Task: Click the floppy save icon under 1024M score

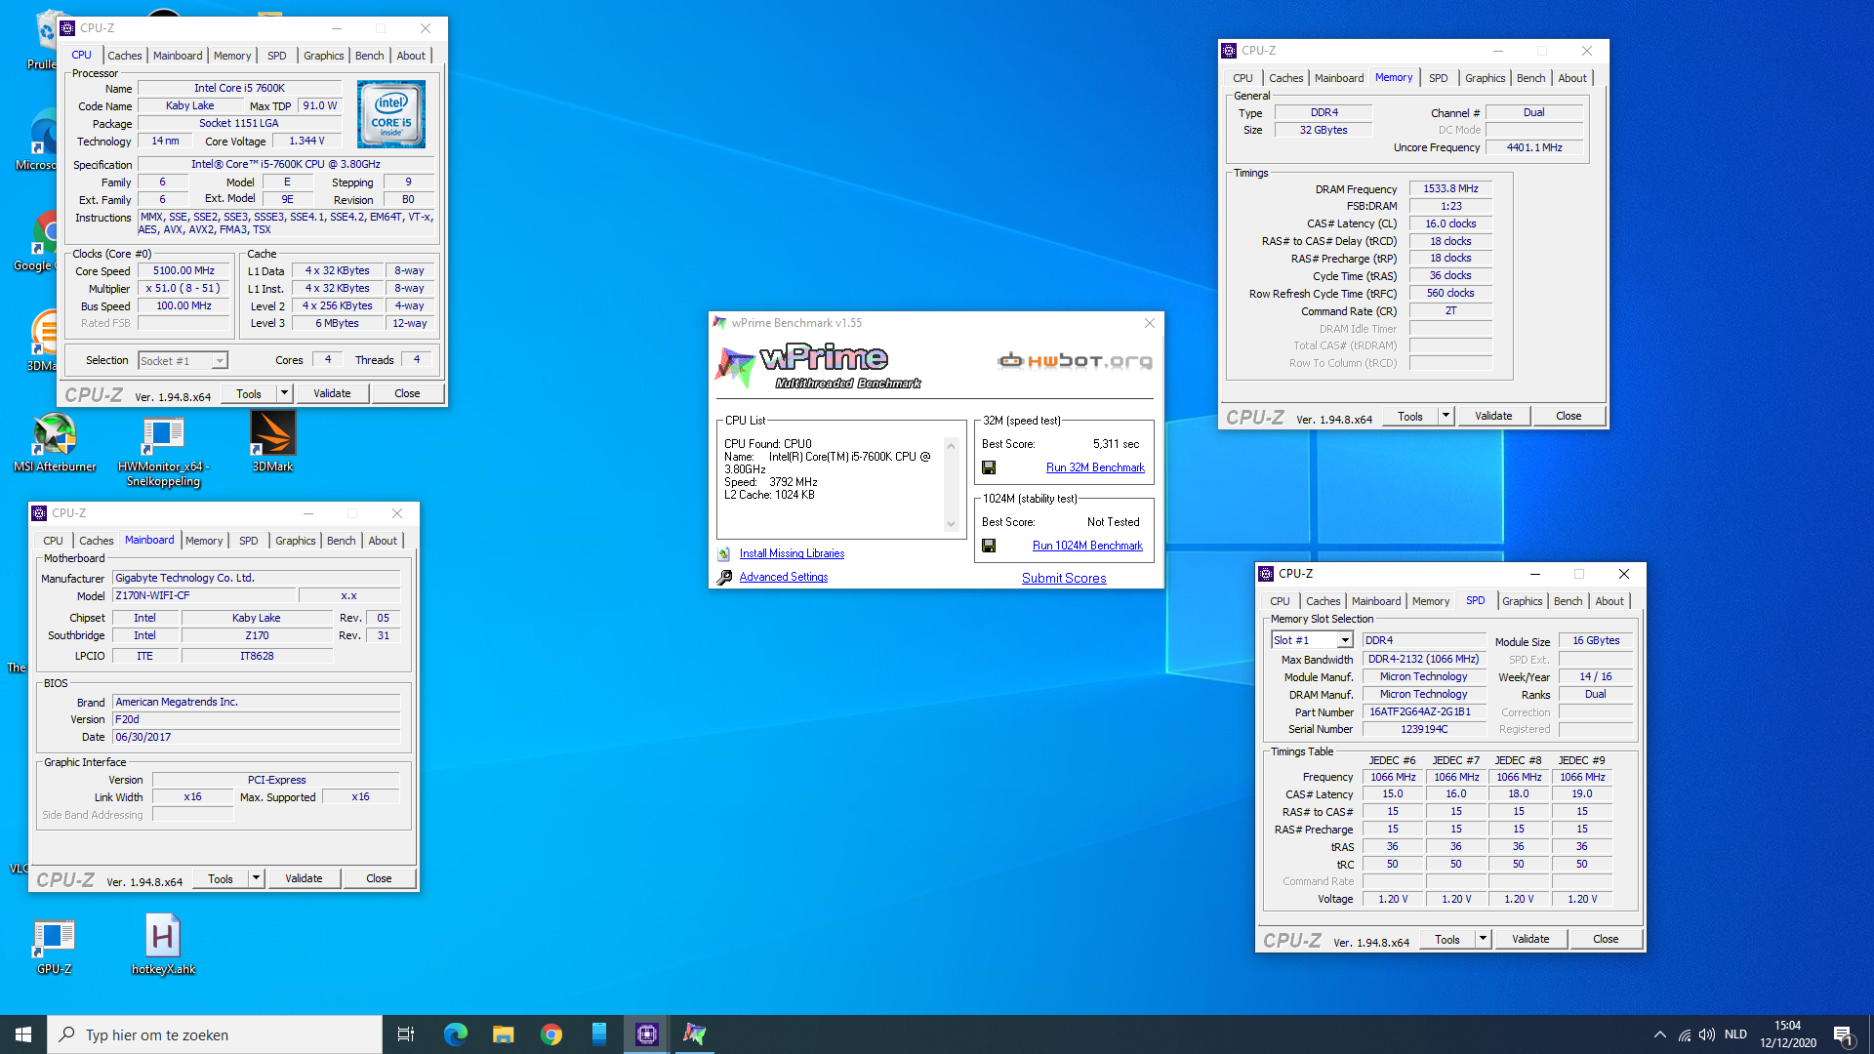Action: (x=989, y=546)
